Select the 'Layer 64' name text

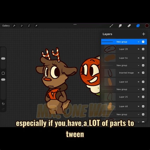pyautogui.click(x=123, y=82)
